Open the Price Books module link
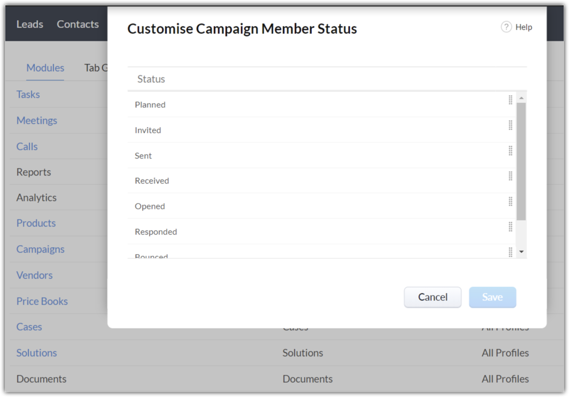The height and width of the screenshot is (397, 569). [x=42, y=301]
